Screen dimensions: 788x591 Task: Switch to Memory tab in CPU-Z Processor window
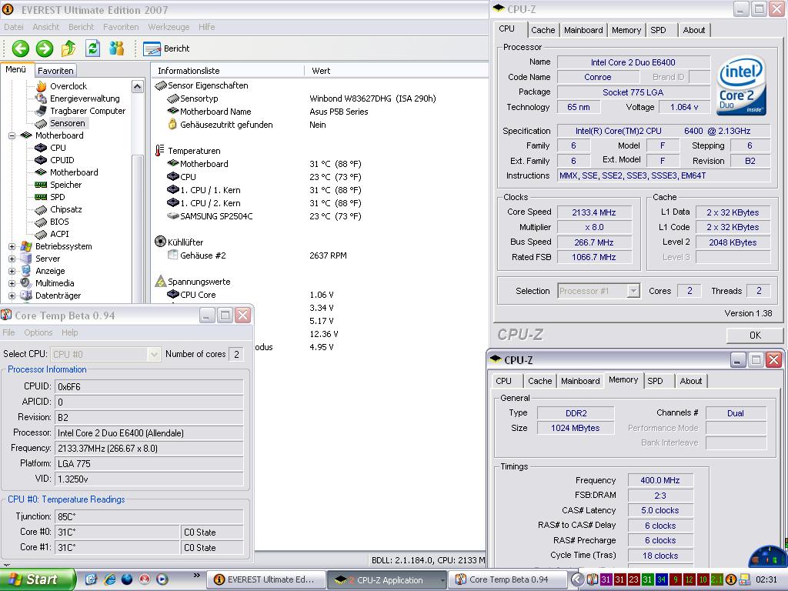click(x=626, y=30)
